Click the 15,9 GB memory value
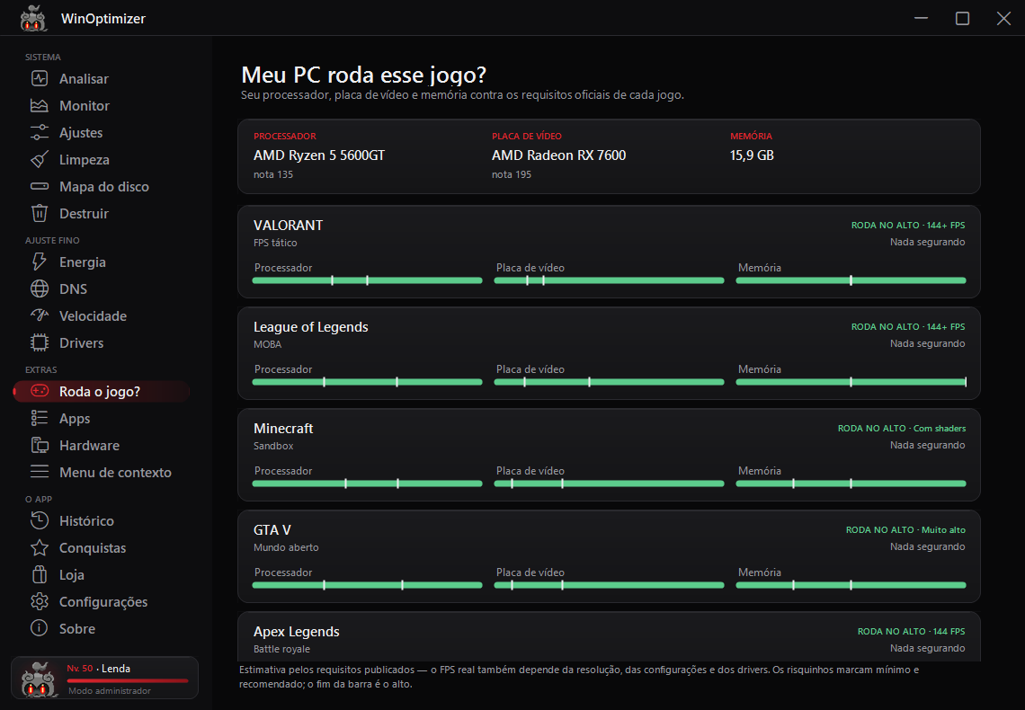The height and width of the screenshot is (710, 1025). click(752, 155)
